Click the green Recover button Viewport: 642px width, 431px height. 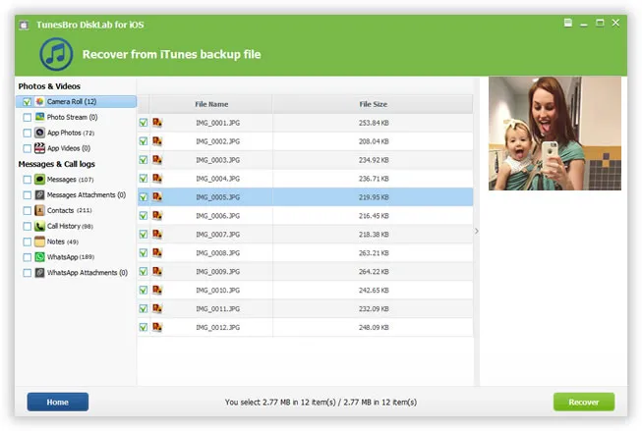click(x=583, y=402)
